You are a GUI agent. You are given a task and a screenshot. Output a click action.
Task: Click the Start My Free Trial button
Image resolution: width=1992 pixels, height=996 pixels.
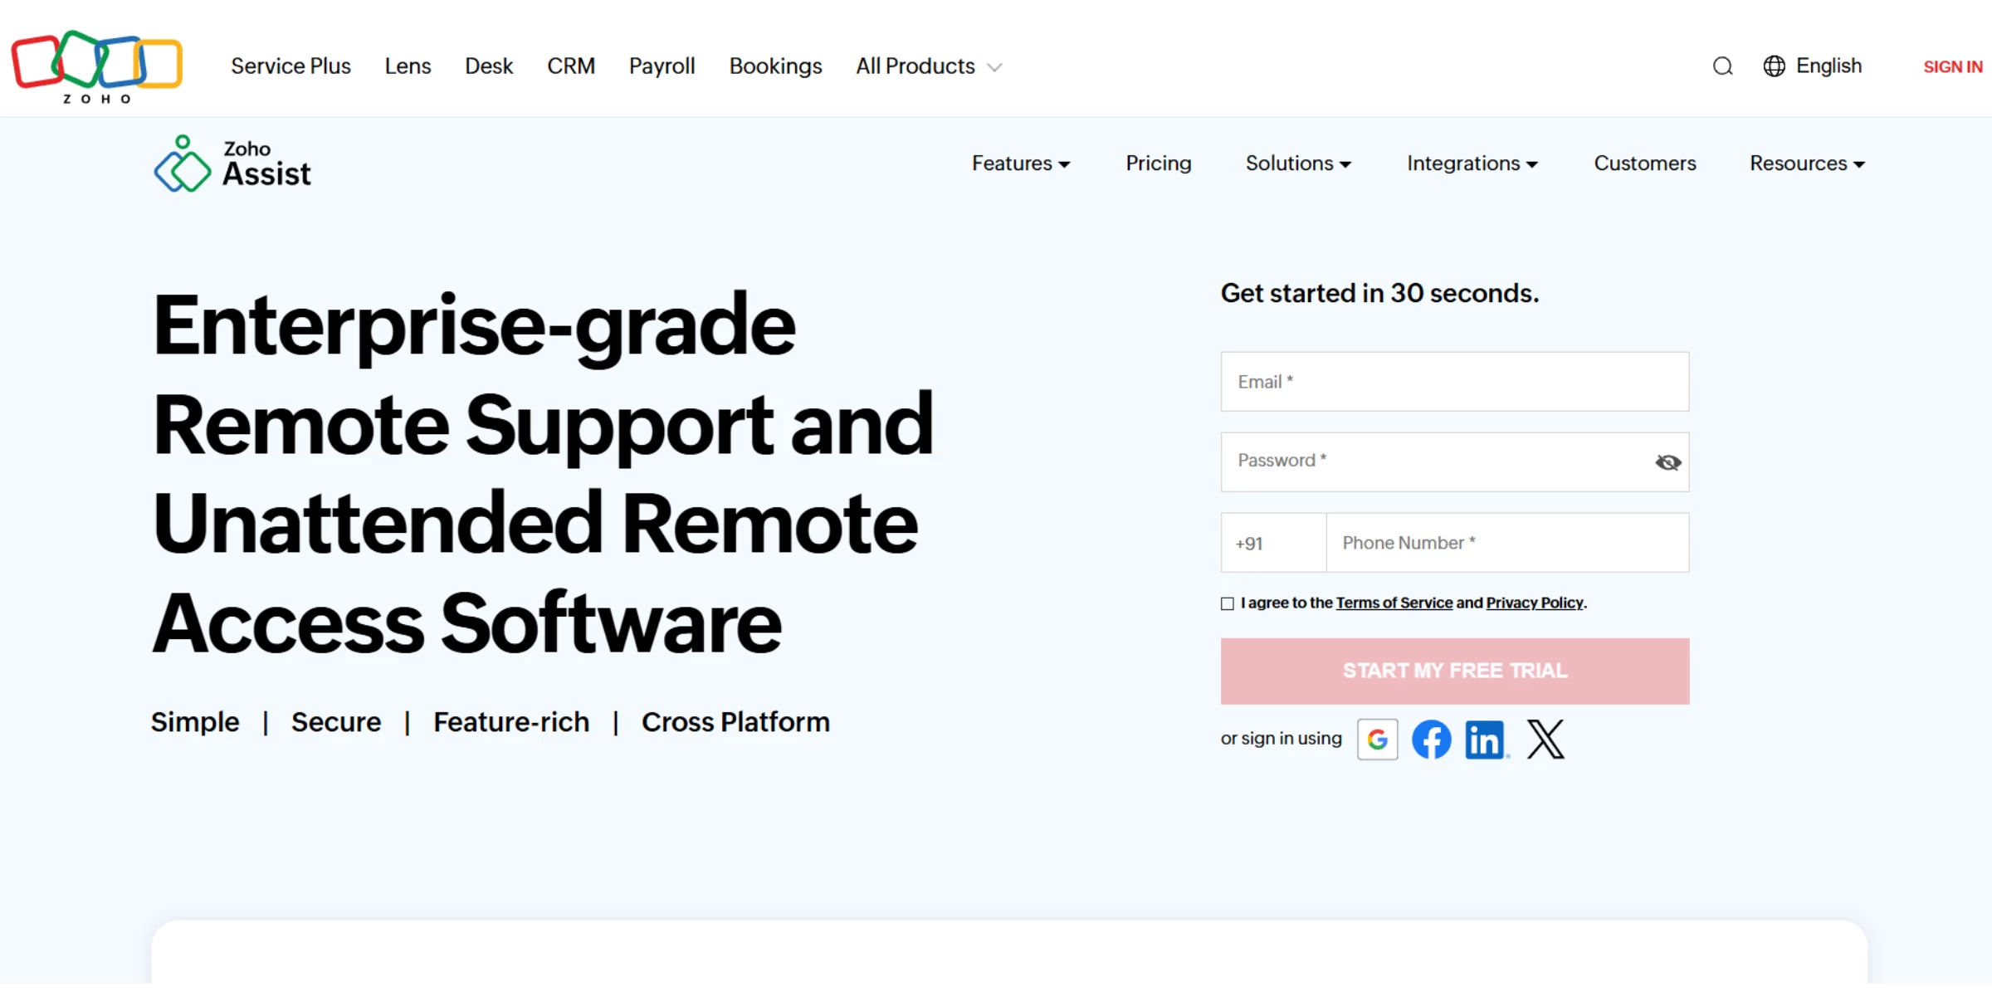1454,671
